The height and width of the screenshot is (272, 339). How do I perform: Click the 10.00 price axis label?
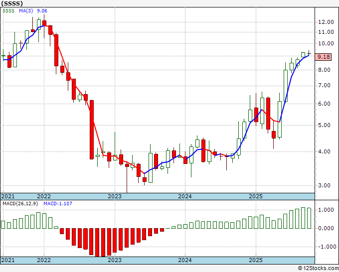pos(326,44)
